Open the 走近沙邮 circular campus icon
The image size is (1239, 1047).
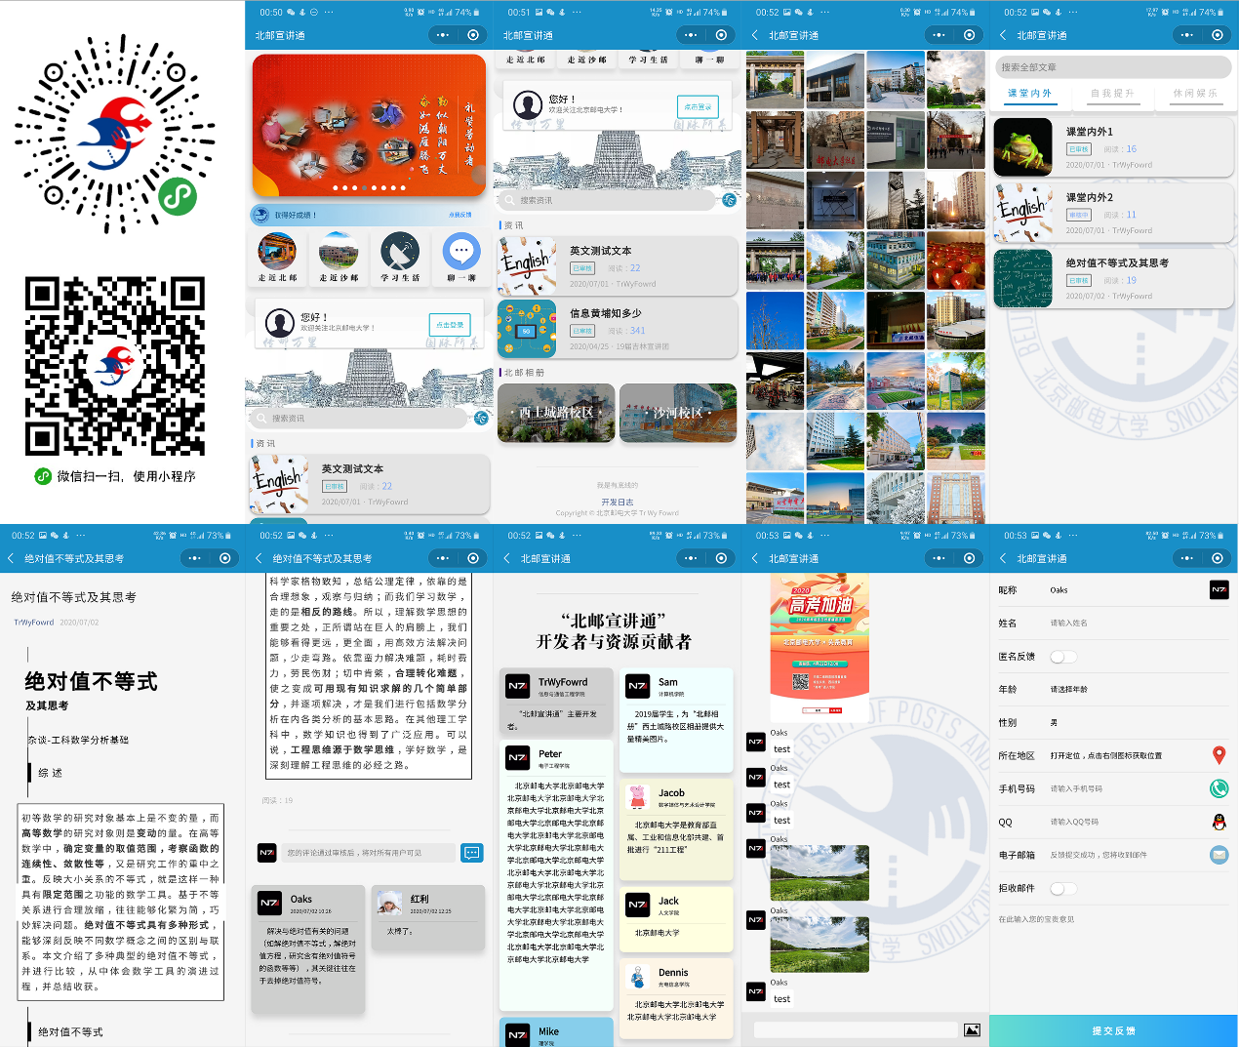pos(339,252)
